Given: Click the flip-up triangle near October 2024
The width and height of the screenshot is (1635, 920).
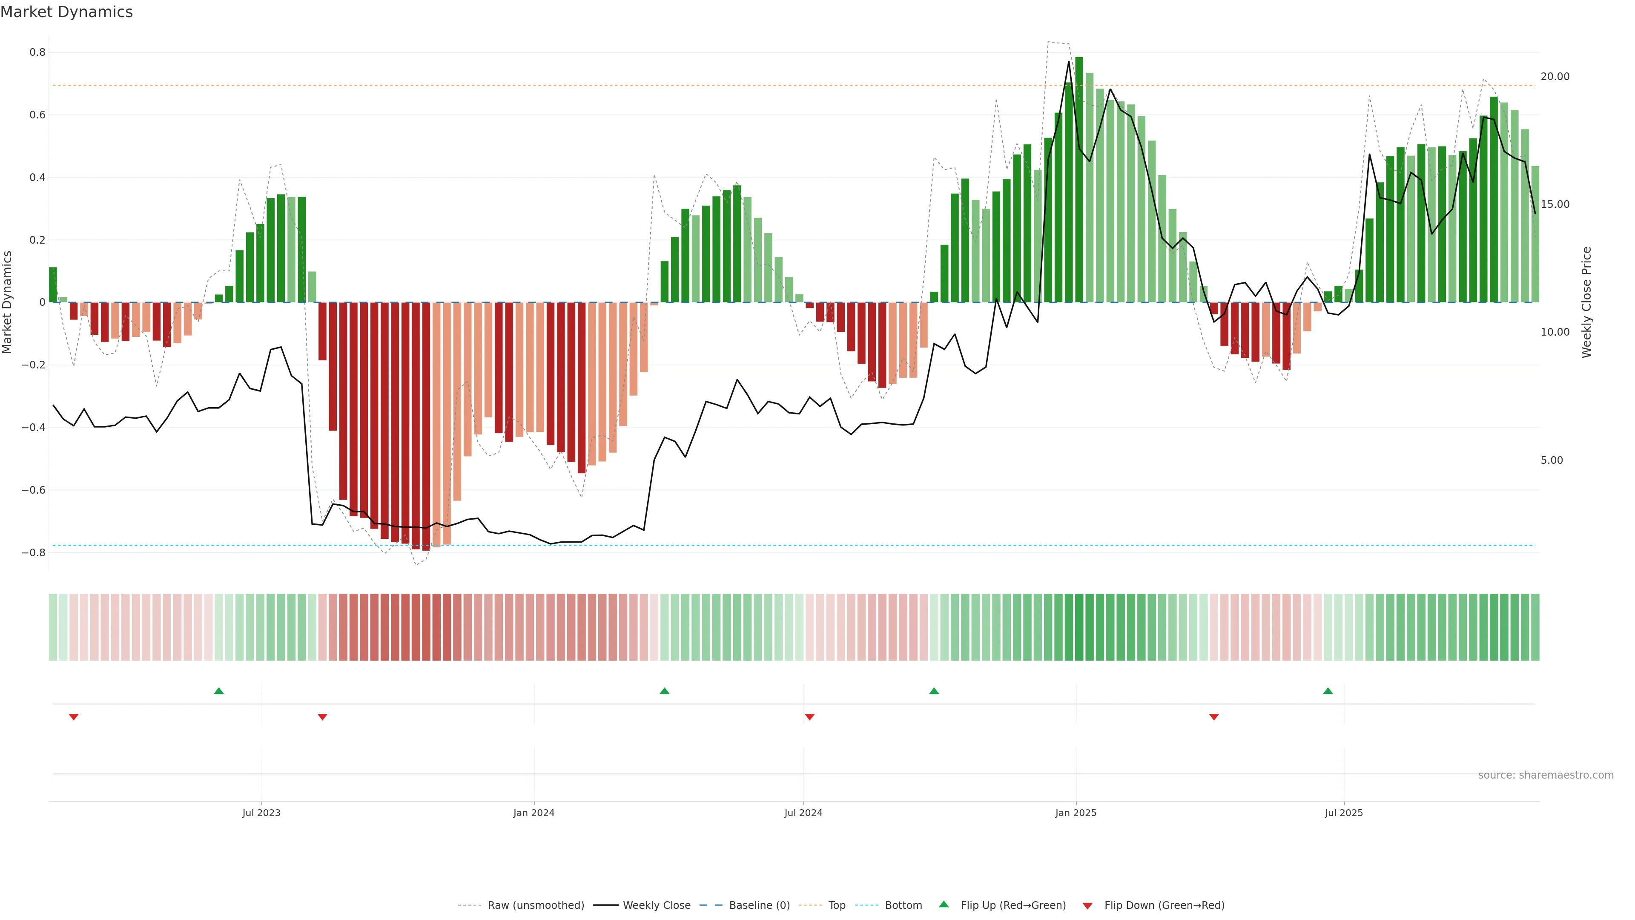Looking at the screenshot, I should (934, 691).
